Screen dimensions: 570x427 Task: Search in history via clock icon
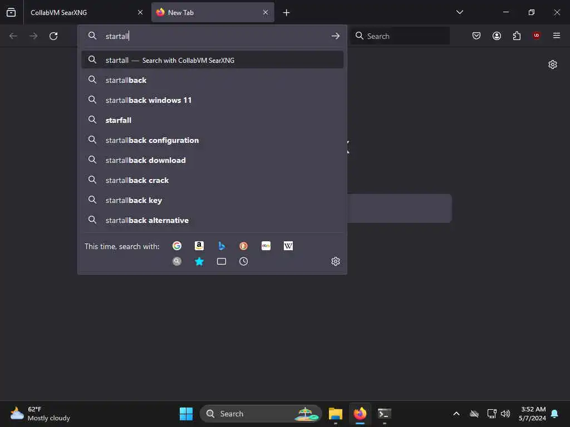tap(244, 261)
